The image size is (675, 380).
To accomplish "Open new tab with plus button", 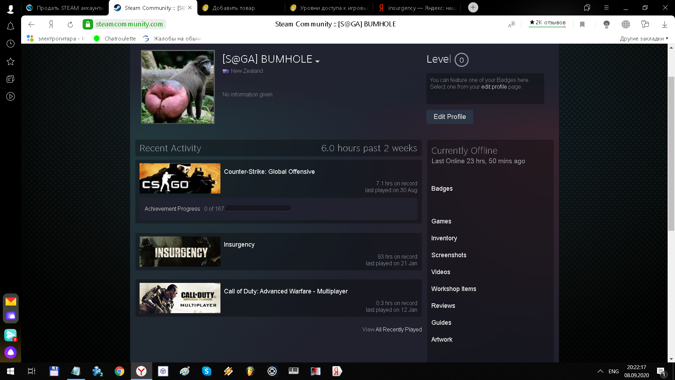I will [x=473, y=7].
